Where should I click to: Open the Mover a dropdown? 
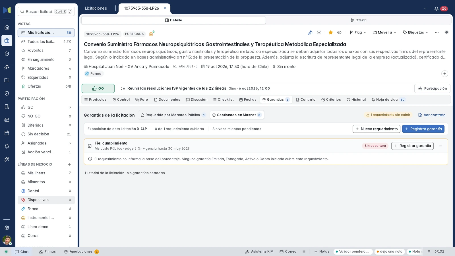coord(384,32)
